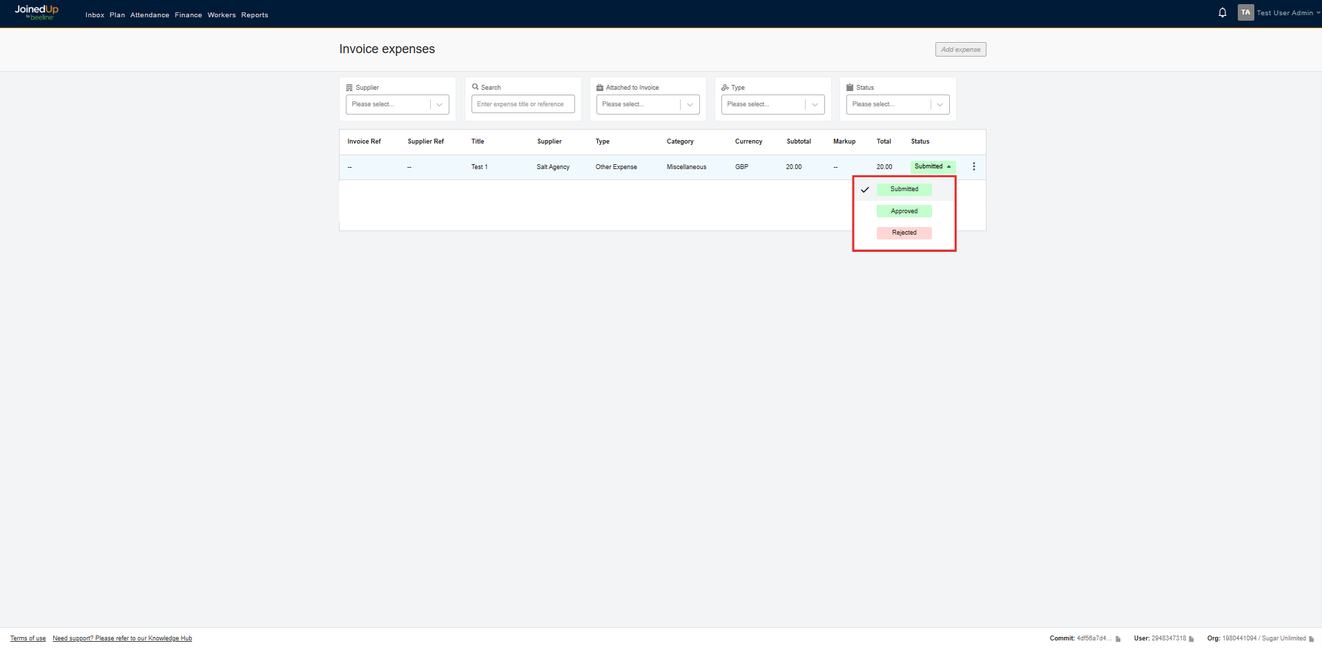Screen dimensions: 1322x648
Task: Open the Terms of use link
Action: (28, 638)
